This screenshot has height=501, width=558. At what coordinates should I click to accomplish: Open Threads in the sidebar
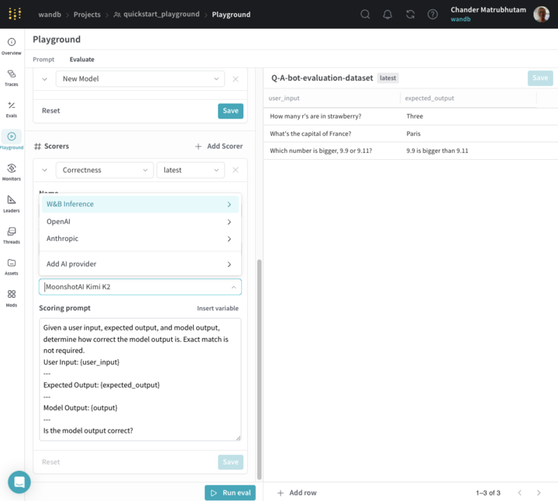[12, 235]
